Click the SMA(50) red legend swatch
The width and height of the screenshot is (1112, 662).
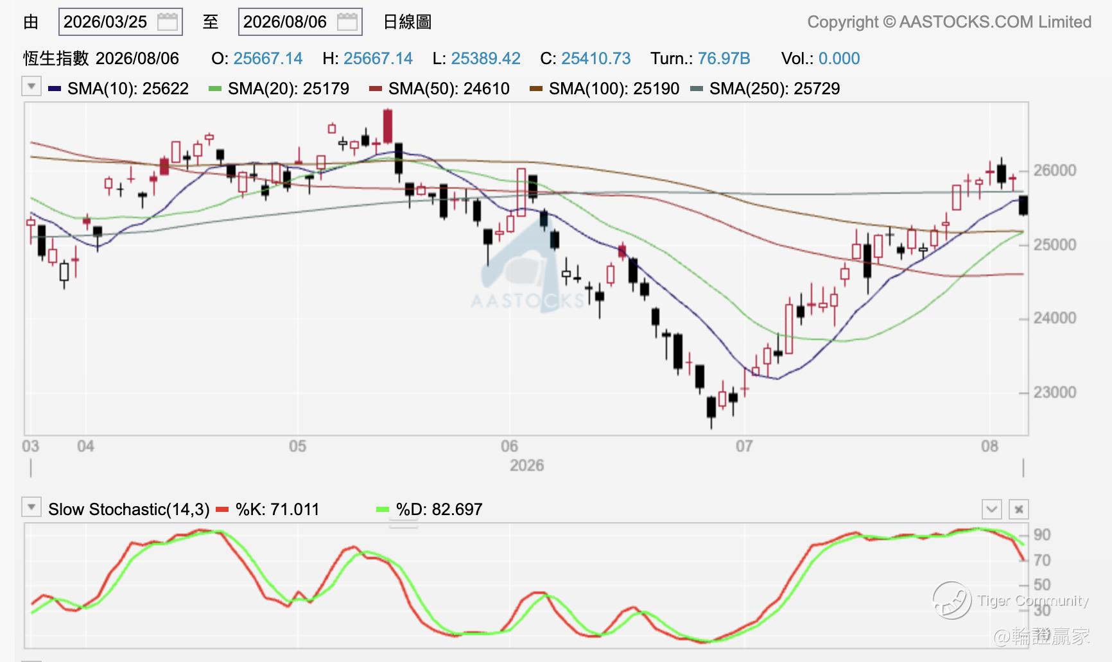(376, 89)
